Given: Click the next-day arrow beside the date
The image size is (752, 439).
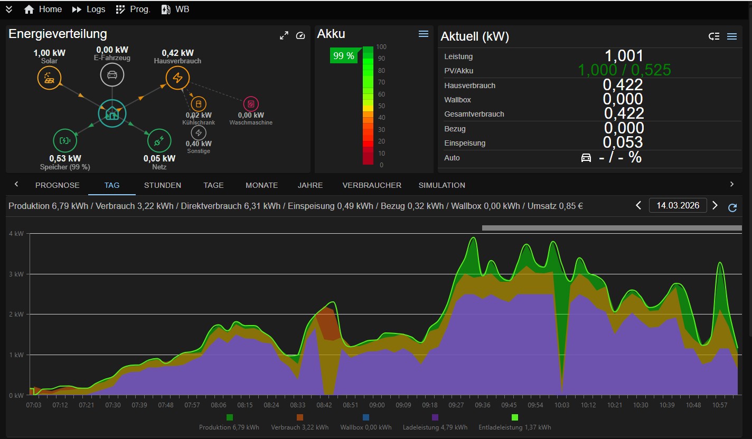Looking at the screenshot, I should coord(715,205).
